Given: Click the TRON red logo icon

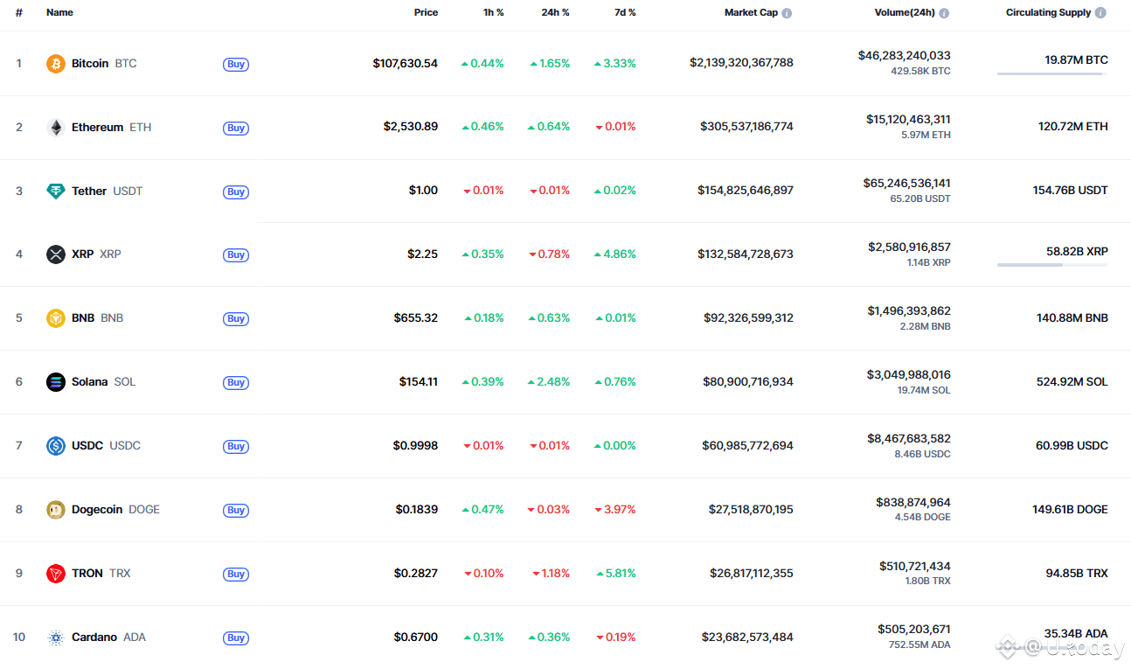Looking at the screenshot, I should click(x=56, y=574).
